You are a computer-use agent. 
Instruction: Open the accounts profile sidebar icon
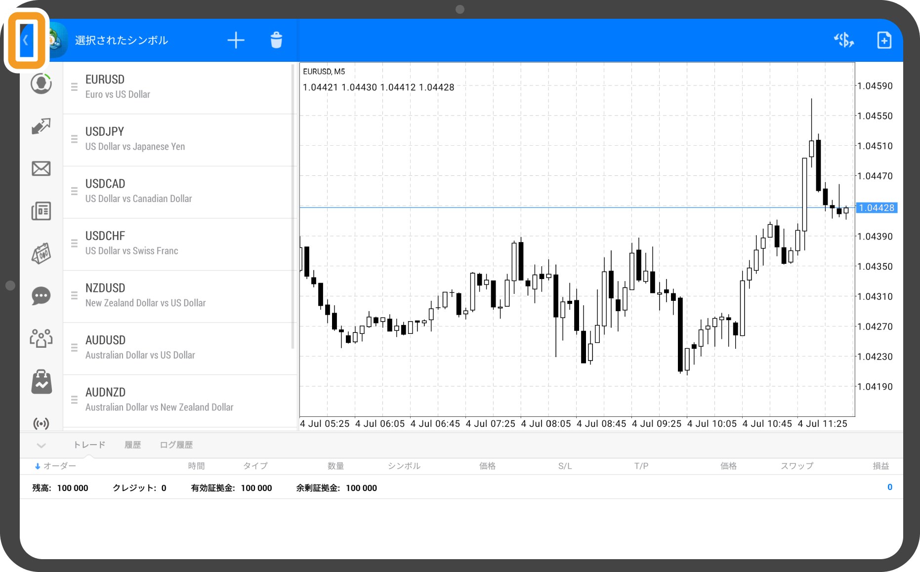tap(41, 84)
